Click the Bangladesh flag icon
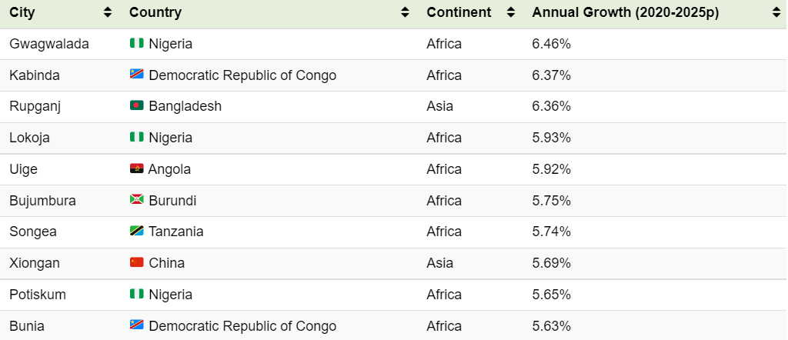Viewport: 788px width, 340px height. point(137,106)
